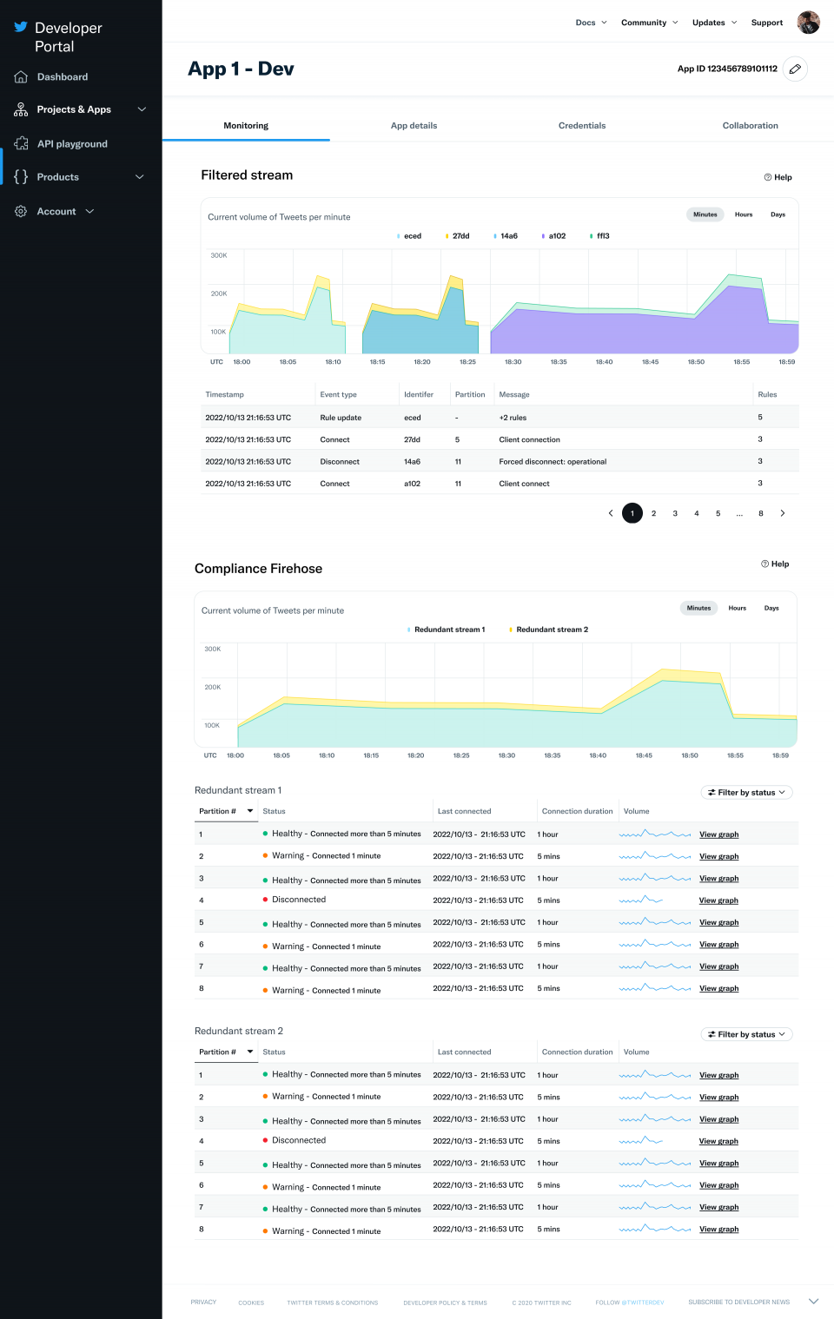Expand Products sidebar menu
This screenshot has width=834, height=1319.
coord(140,177)
